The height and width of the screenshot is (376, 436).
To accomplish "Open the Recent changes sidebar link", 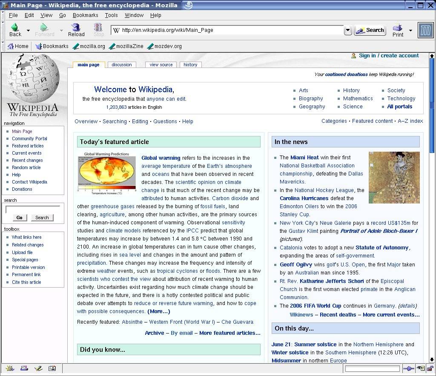I will (27, 161).
